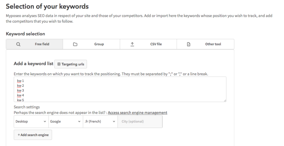Go to the Other tool tab
The image size is (284, 146).
pos(206,44)
